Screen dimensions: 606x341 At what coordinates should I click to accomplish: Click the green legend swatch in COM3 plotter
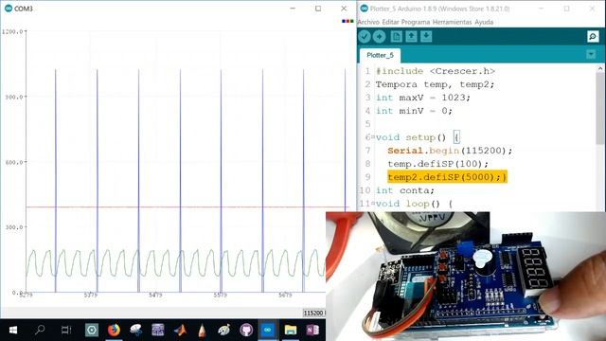click(351, 21)
